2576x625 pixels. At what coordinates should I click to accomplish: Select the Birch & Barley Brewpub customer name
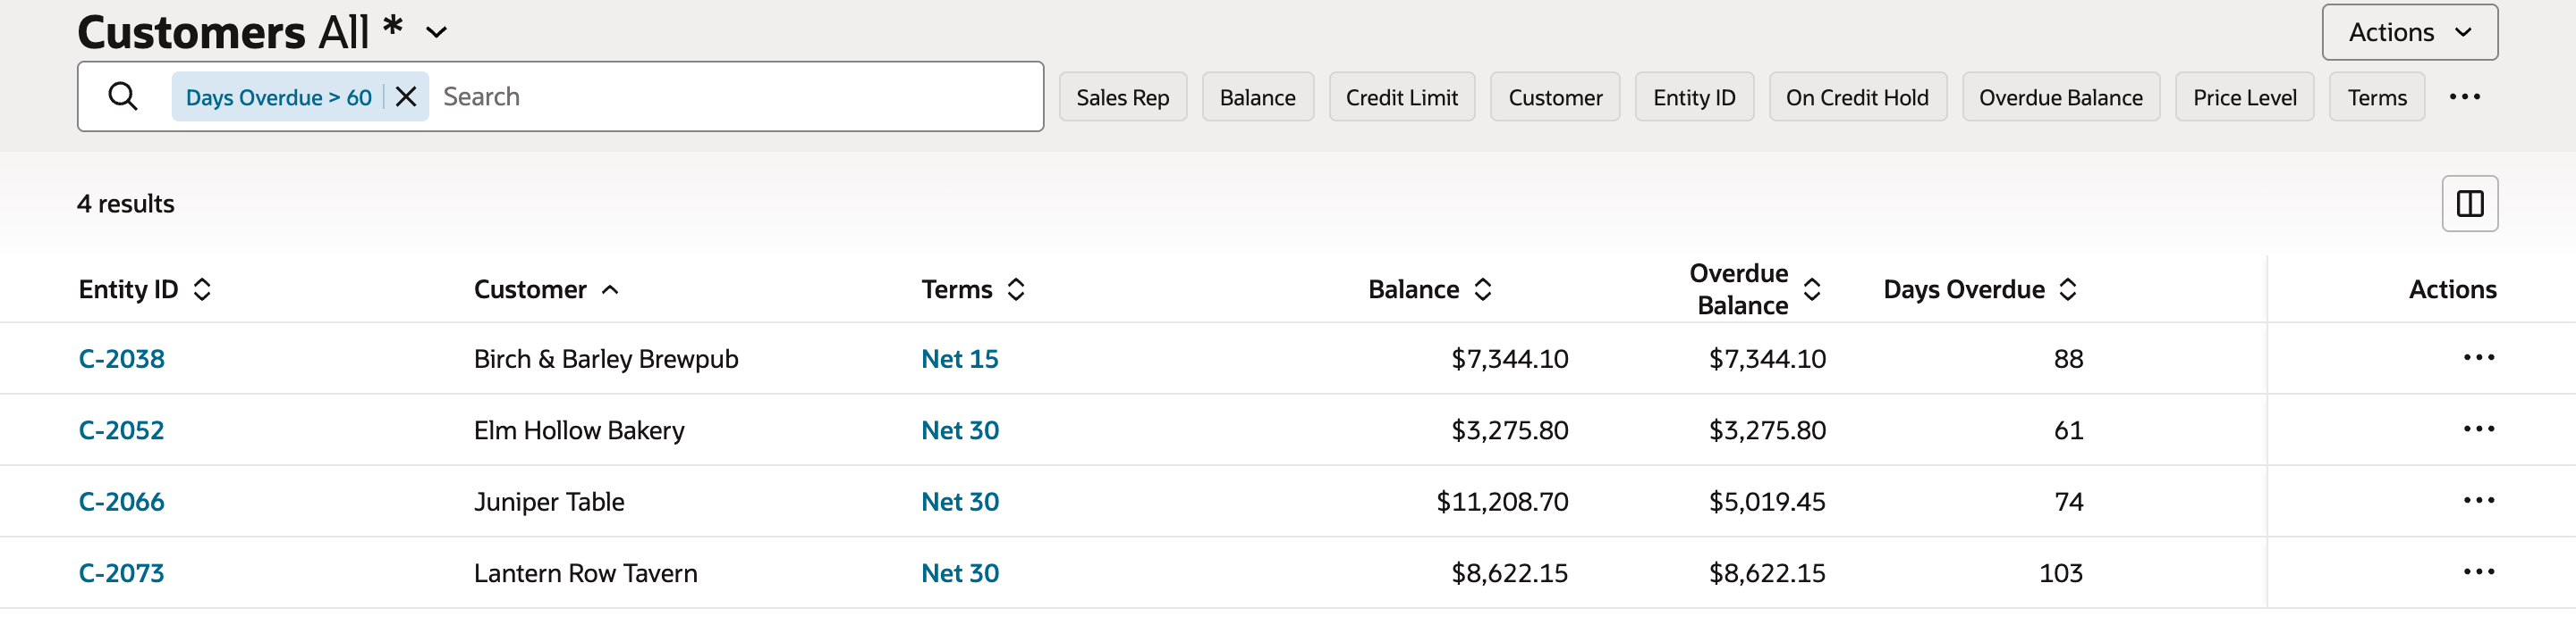[606, 358]
